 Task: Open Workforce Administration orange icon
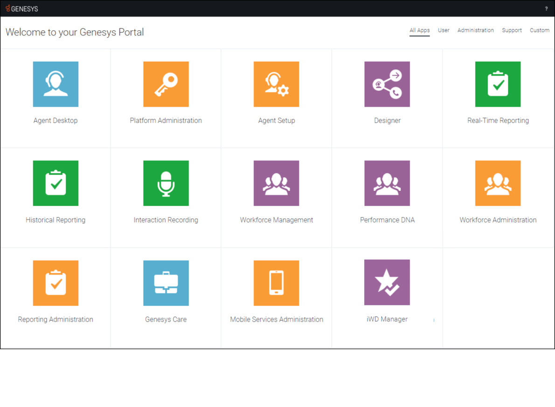click(x=498, y=183)
